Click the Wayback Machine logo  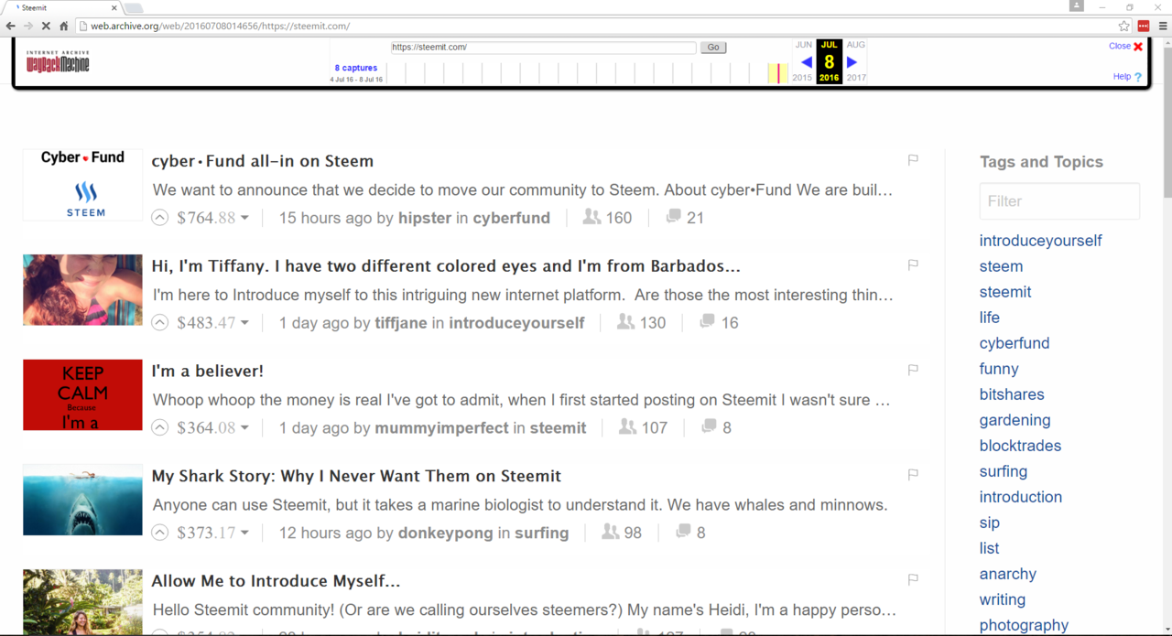[58, 61]
